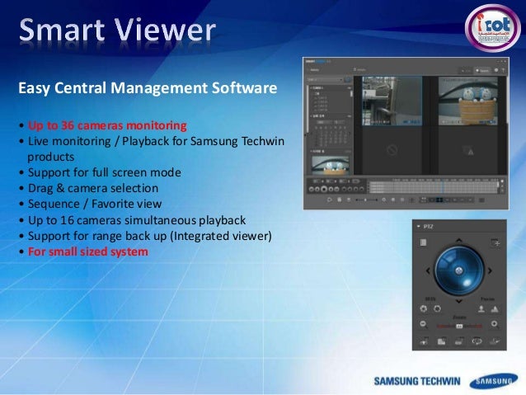
Task: Select Focus far mountain icon
Action: [495, 309]
